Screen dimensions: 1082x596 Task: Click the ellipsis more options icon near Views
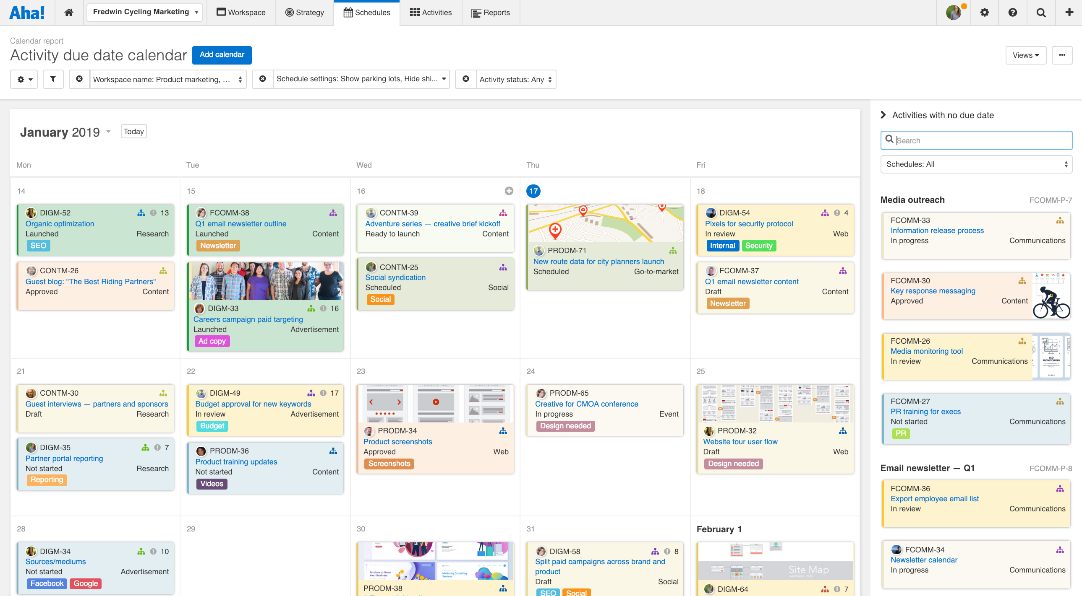[1063, 55]
